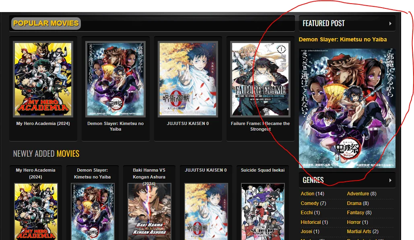The image size is (414, 240).
Task: Click JUJUTSU KAISEN 0 title in Newly Added
Action: pos(206,170)
